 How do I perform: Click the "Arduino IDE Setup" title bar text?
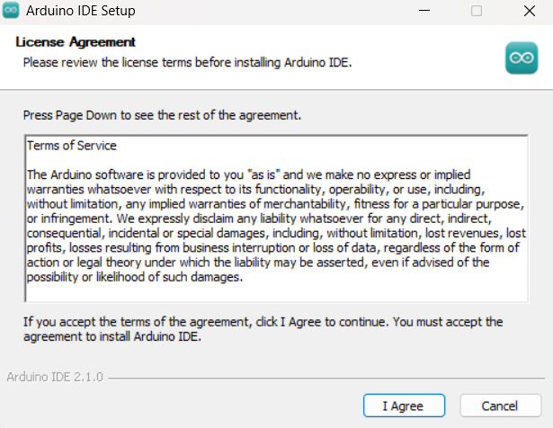86,12
